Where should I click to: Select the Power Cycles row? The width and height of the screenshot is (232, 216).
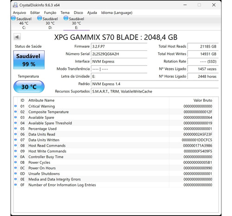[x=113, y=162]
